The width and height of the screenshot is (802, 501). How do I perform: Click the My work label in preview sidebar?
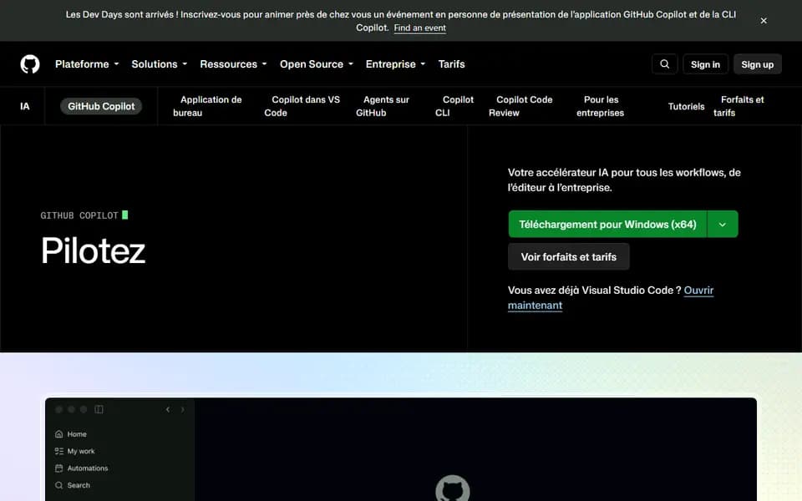(81, 451)
